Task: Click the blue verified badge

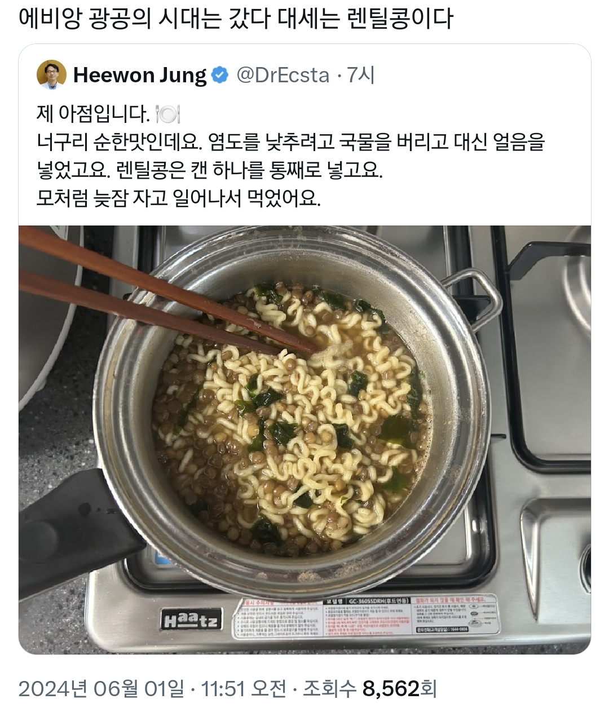Action: 220,75
